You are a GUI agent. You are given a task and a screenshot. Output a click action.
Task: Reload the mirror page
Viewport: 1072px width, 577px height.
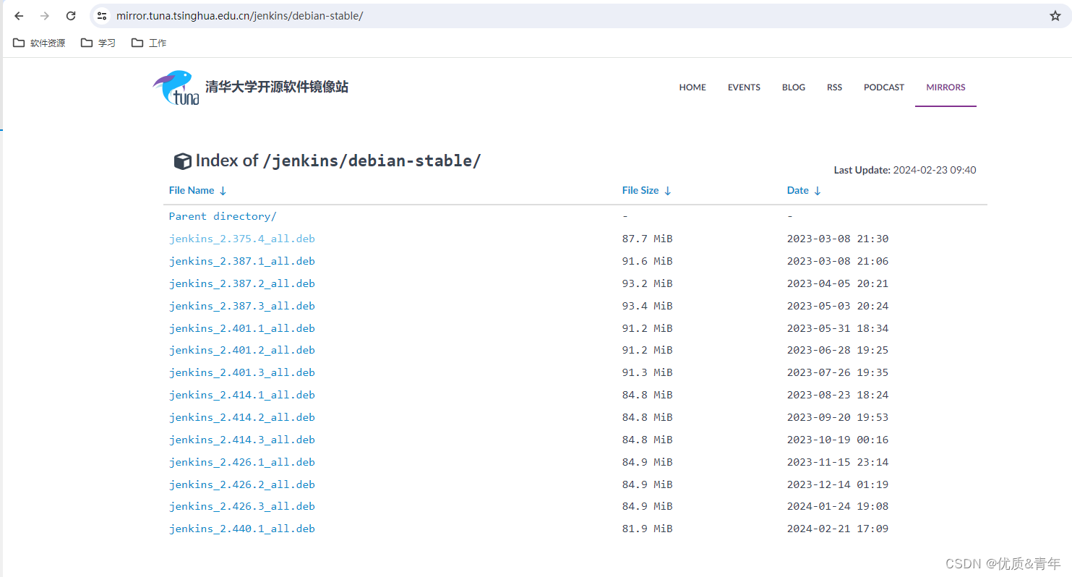point(71,16)
